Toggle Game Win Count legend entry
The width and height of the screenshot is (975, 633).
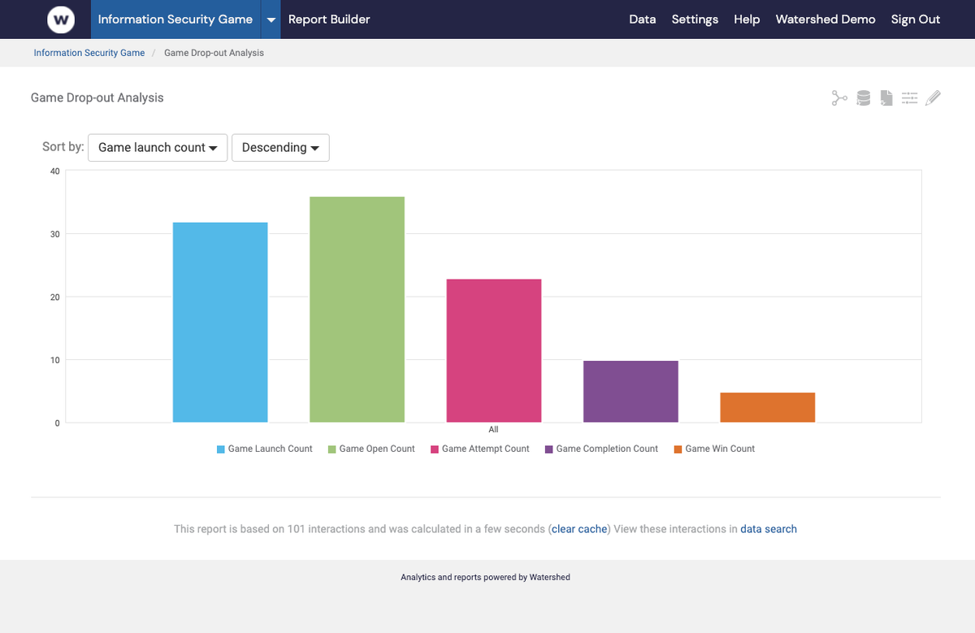pos(714,449)
